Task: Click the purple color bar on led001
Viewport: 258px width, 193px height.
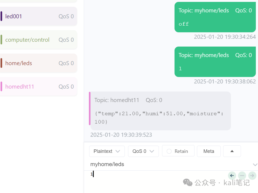Action: tap(1, 16)
